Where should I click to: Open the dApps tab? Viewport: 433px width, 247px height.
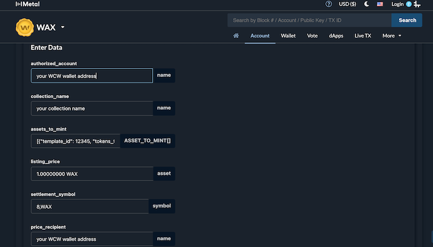click(335, 36)
